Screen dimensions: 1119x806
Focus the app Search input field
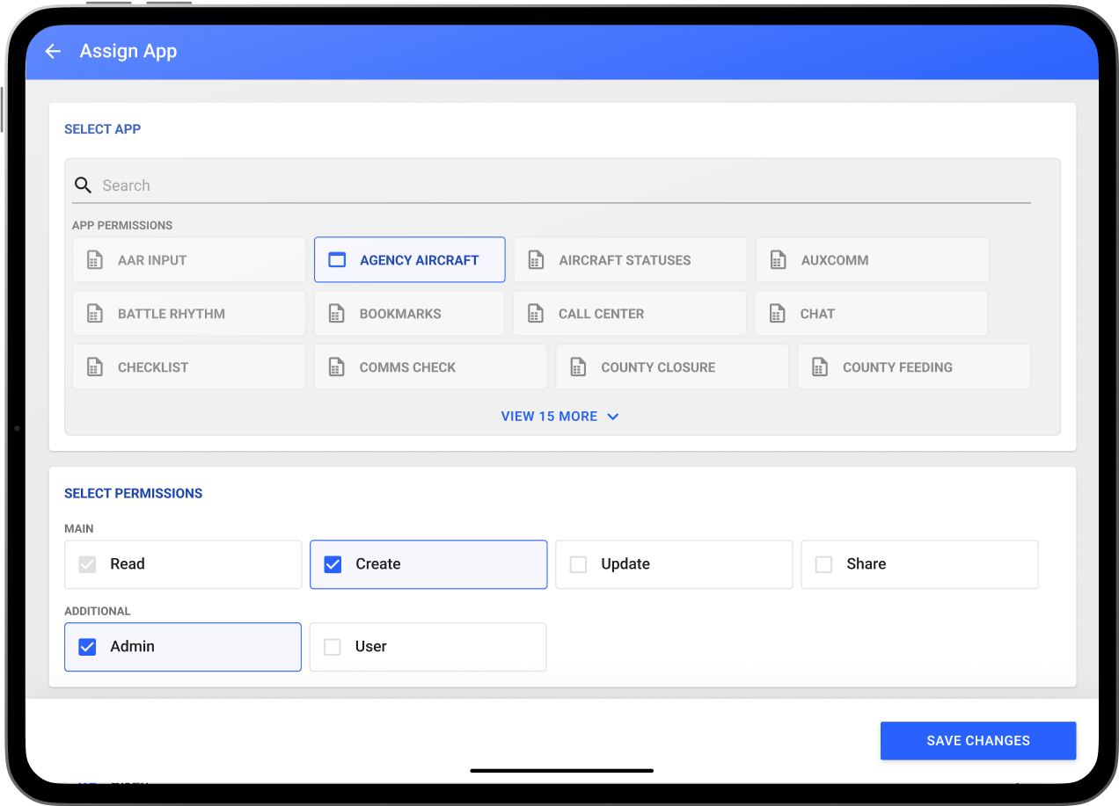563,185
